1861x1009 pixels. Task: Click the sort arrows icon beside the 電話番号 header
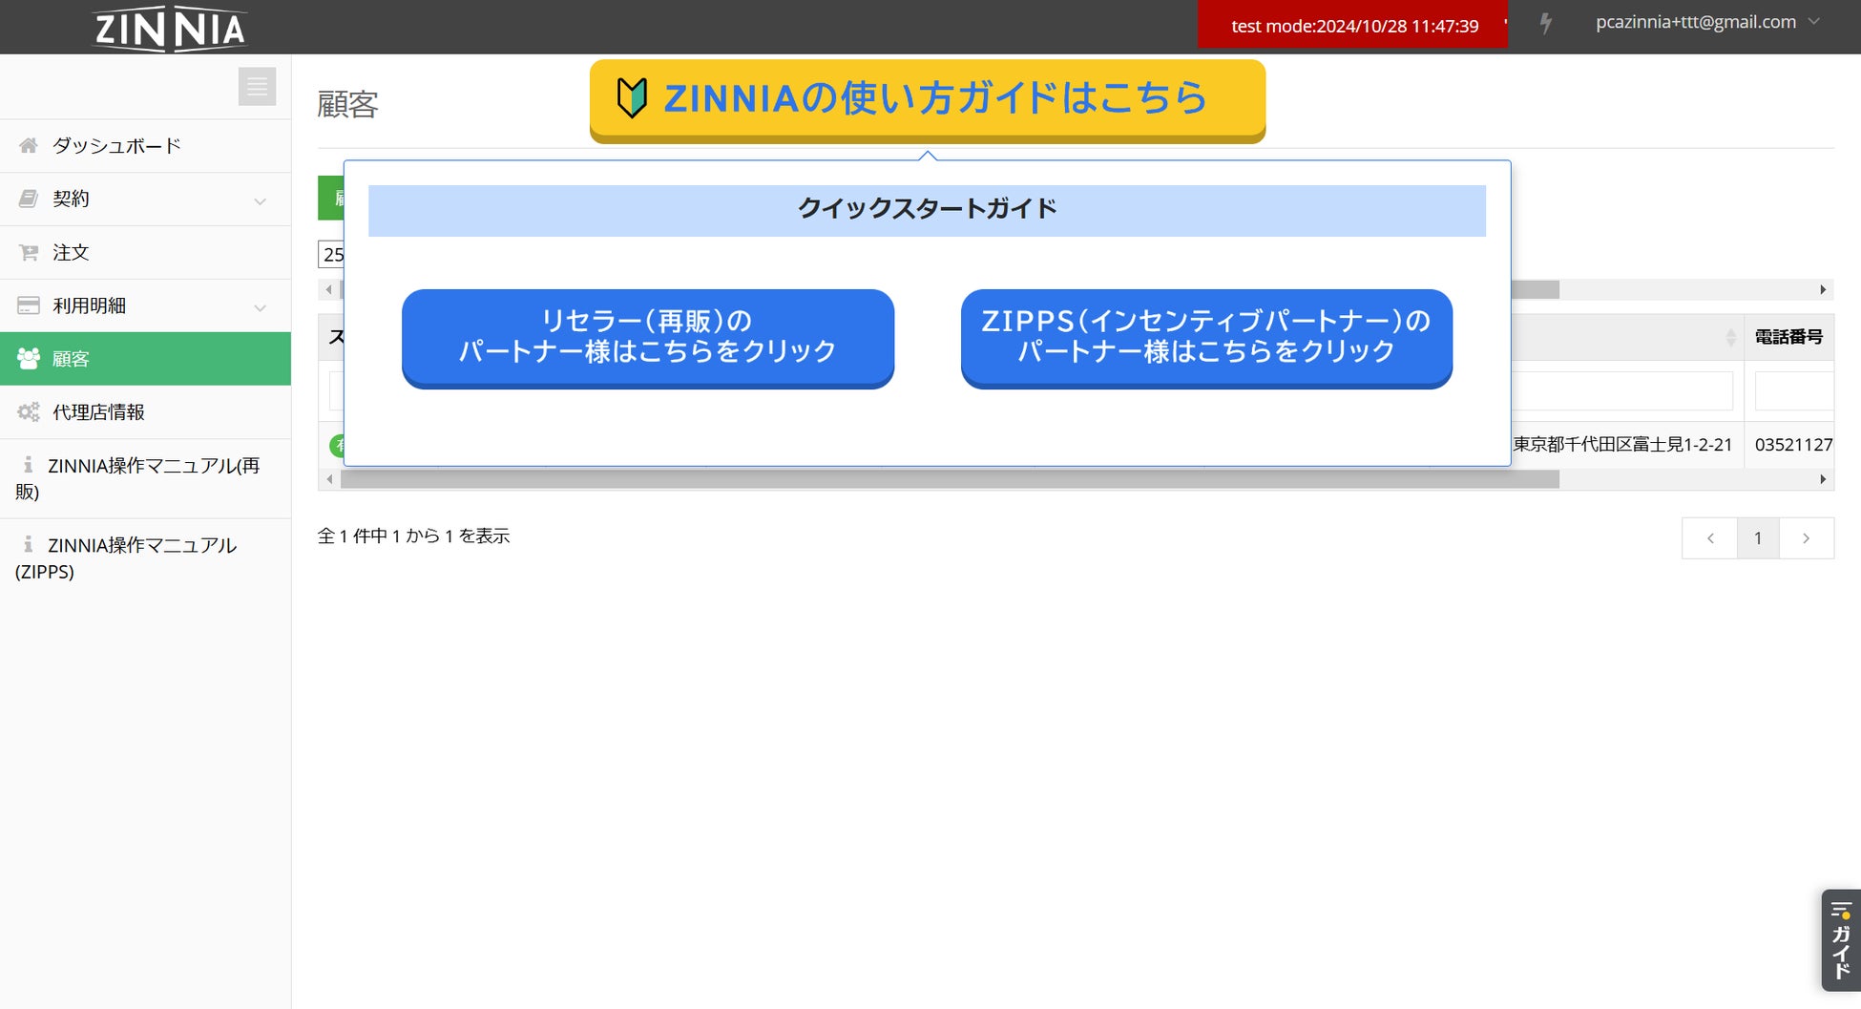pyautogui.click(x=1731, y=337)
